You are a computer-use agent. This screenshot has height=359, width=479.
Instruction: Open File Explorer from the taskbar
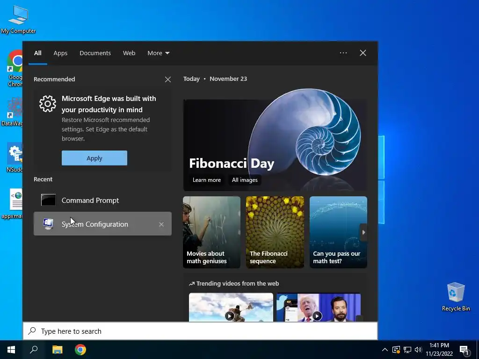[57, 350]
